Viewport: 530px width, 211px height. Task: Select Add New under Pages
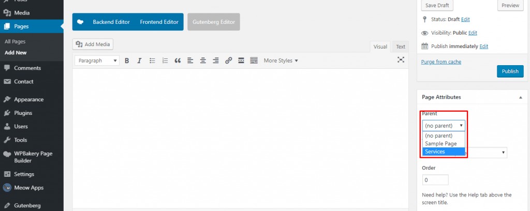[x=16, y=53]
